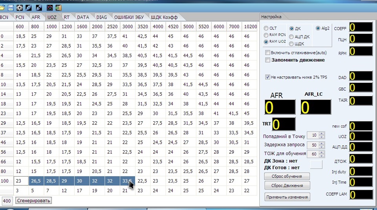The image size is (377, 210).
Task: Select the OLT radio button
Action: pos(266,28)
